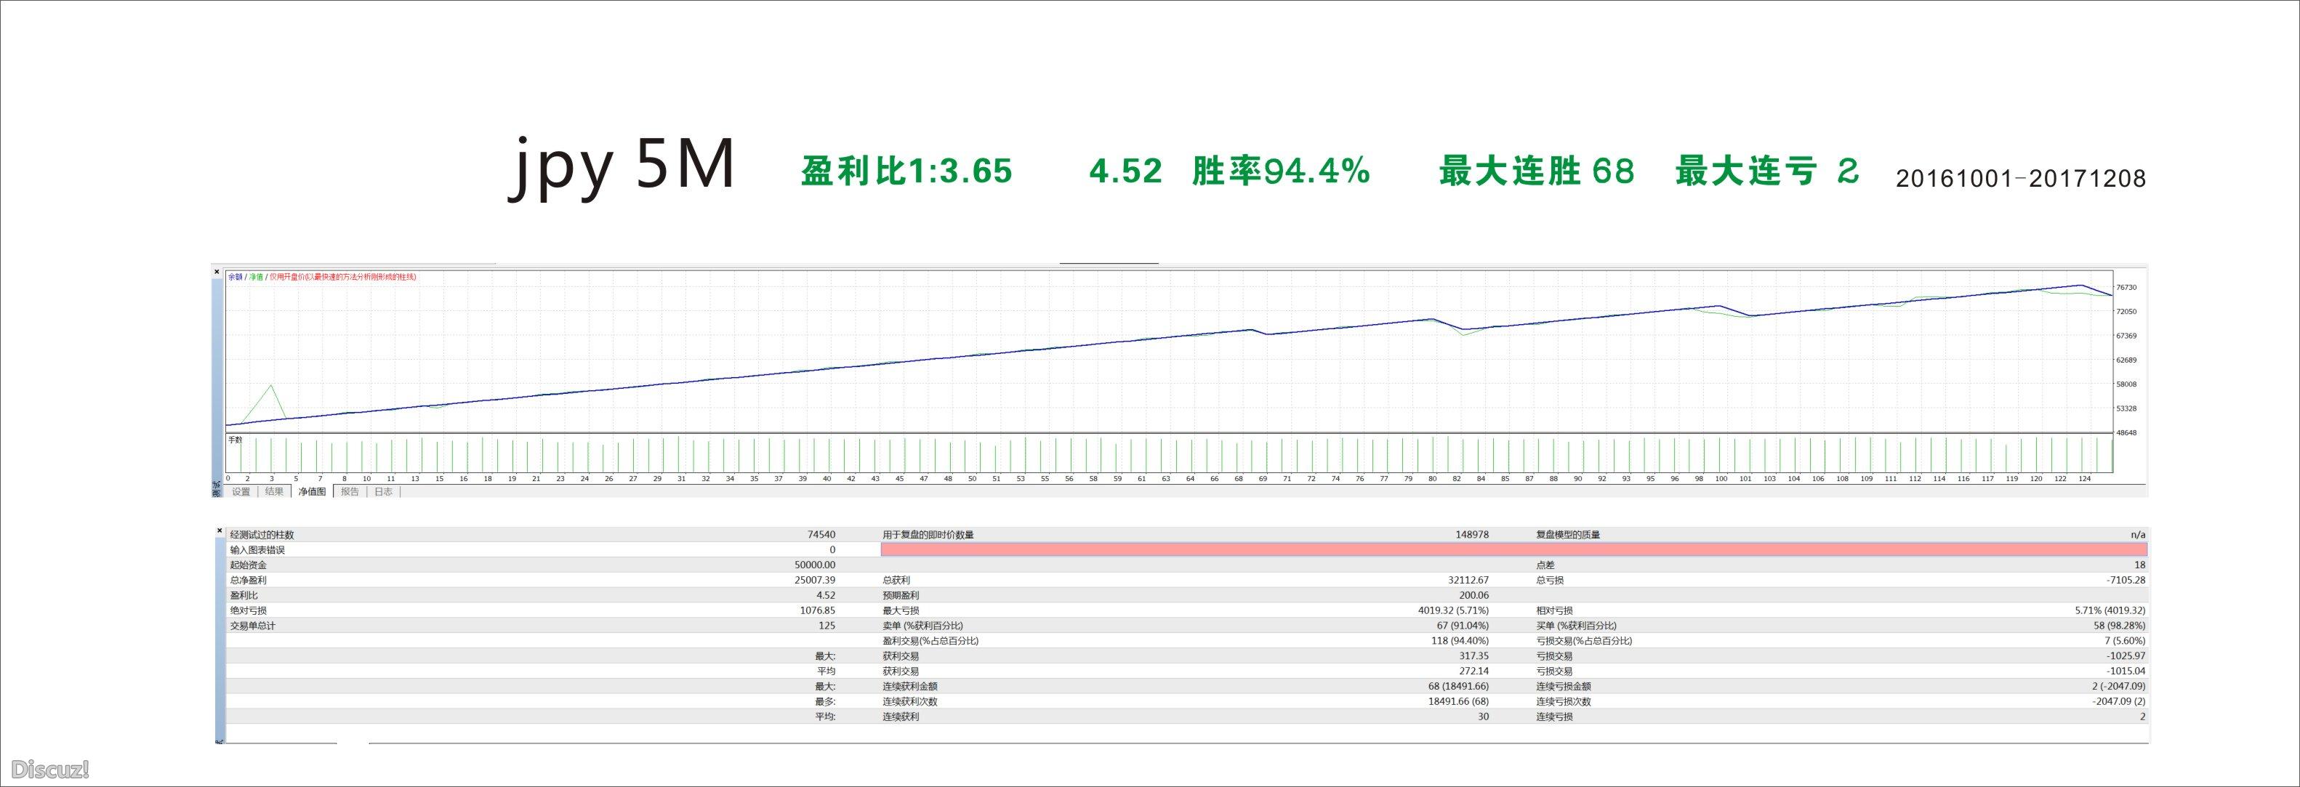
Task: Click the 手数 label in volume pane
Action: (236, 440)
